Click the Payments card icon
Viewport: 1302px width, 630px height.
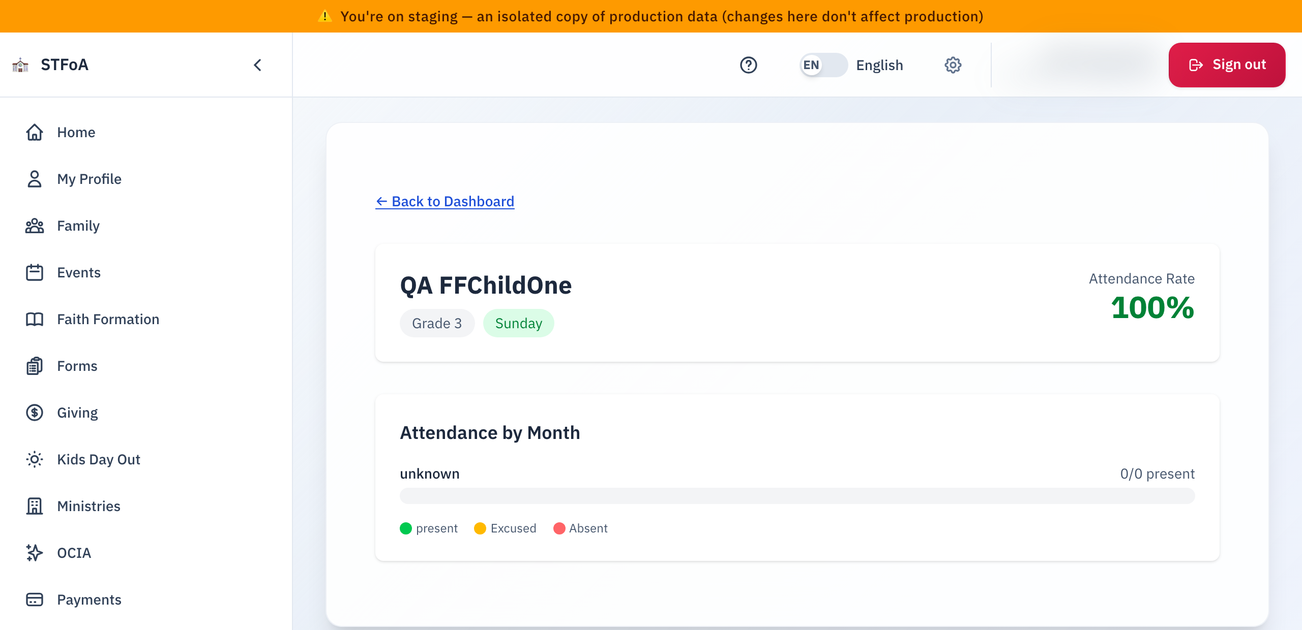[35, 600]
